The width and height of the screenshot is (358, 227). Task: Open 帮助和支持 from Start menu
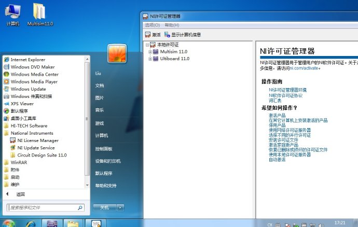point(106,186)
